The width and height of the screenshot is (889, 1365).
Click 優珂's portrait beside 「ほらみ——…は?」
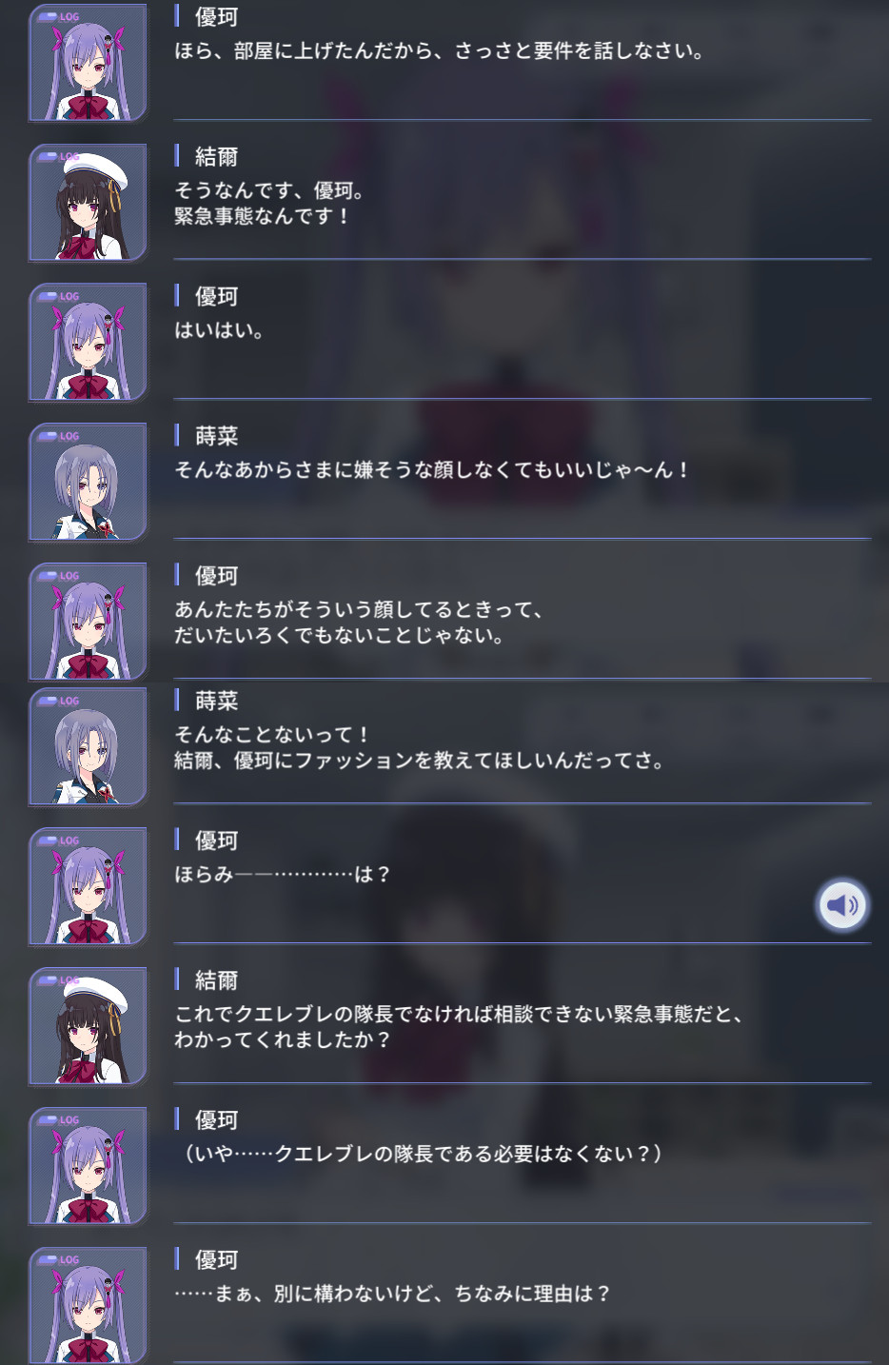coord(89,887)
